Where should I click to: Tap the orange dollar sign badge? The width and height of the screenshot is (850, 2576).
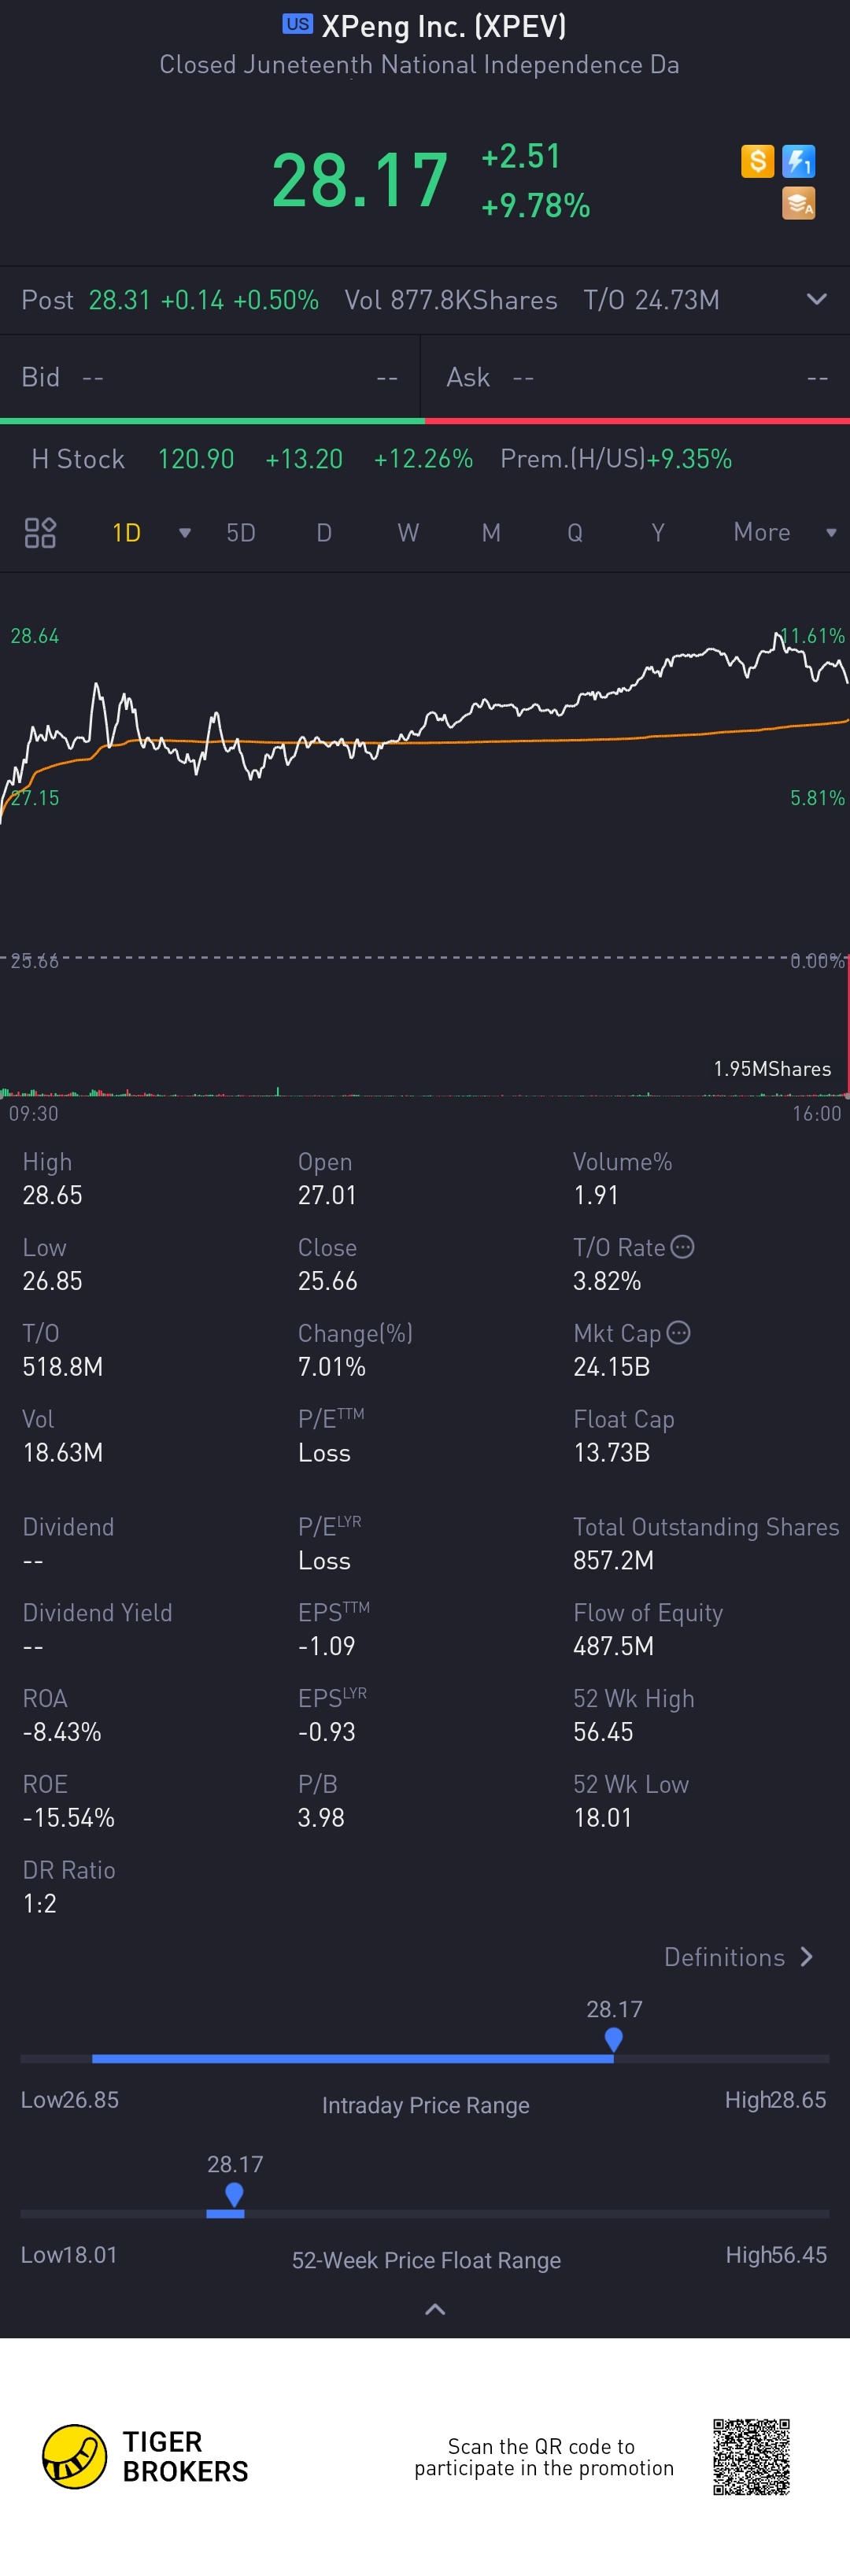pyautogui.click(x=757, y=161)
